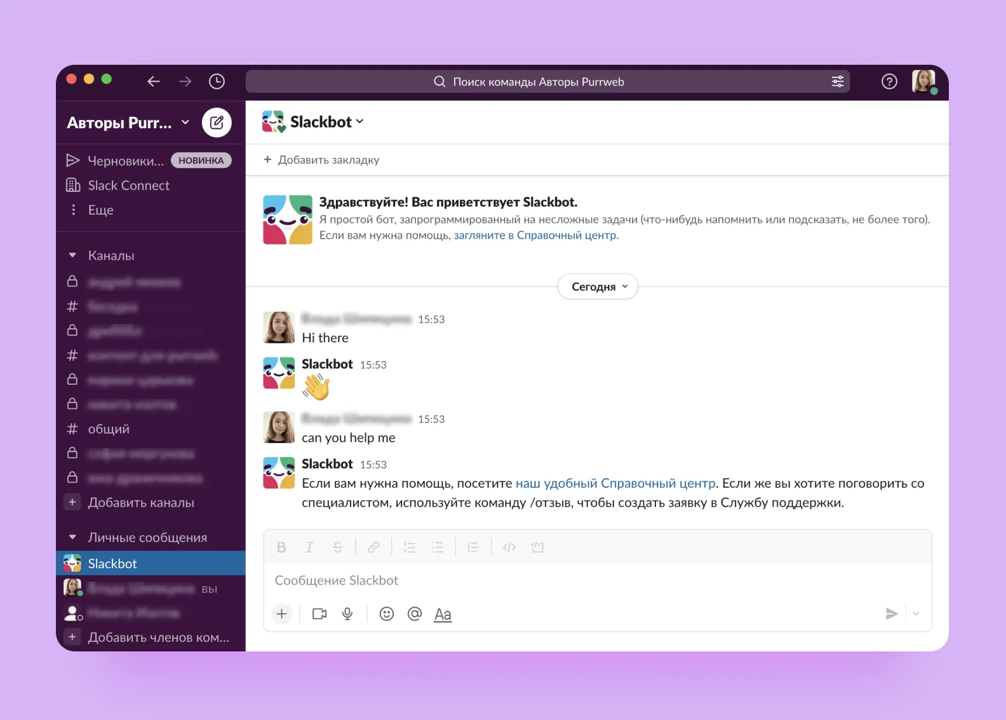Viewport: 1006px width, 720px height.
Task: Click large Slackbot welcome avatar
Action: (288, 220)
